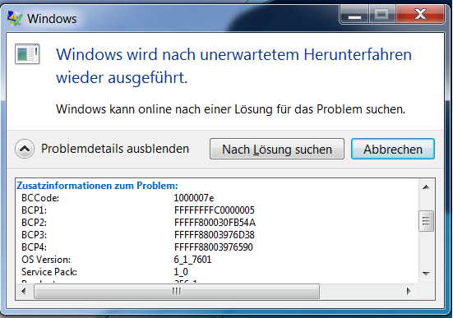The height and width of the screenshot is (318, 453).
Task: Click the maximize button in the title bar
Action: (382, 15)
